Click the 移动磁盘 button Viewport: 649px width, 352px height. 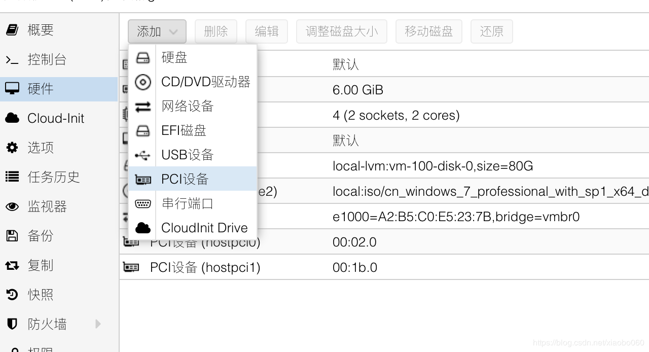[428, 31]
